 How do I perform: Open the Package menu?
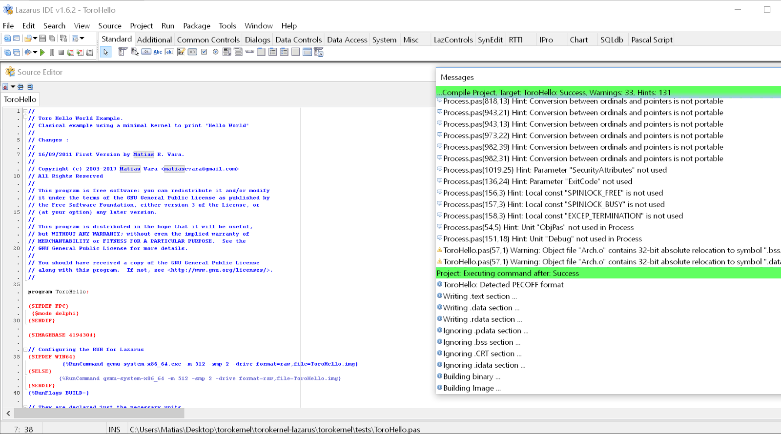pos(197,26)
